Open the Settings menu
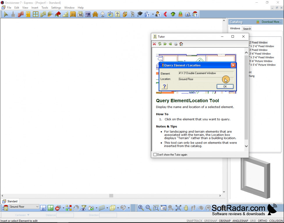The width and height of the screenshot is (284, 223). click(x=56, y=8)
